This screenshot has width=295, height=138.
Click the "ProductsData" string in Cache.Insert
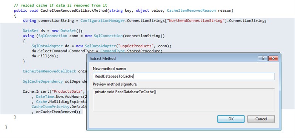pos(67,92)
